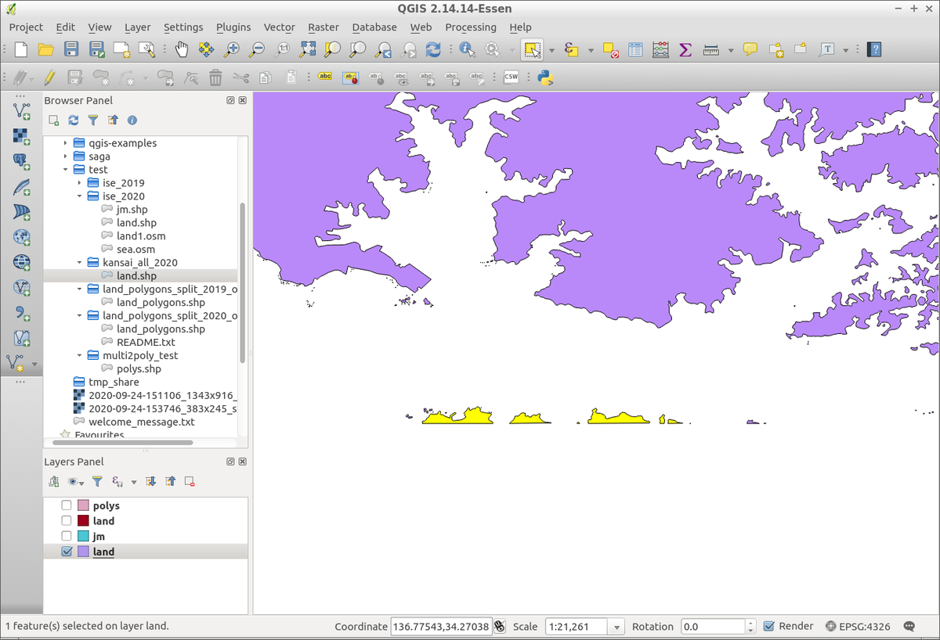Image resolution: width=940 pixels, height=640 pixels.
Task: Open the attribute table
Action: tap(635, 49)
